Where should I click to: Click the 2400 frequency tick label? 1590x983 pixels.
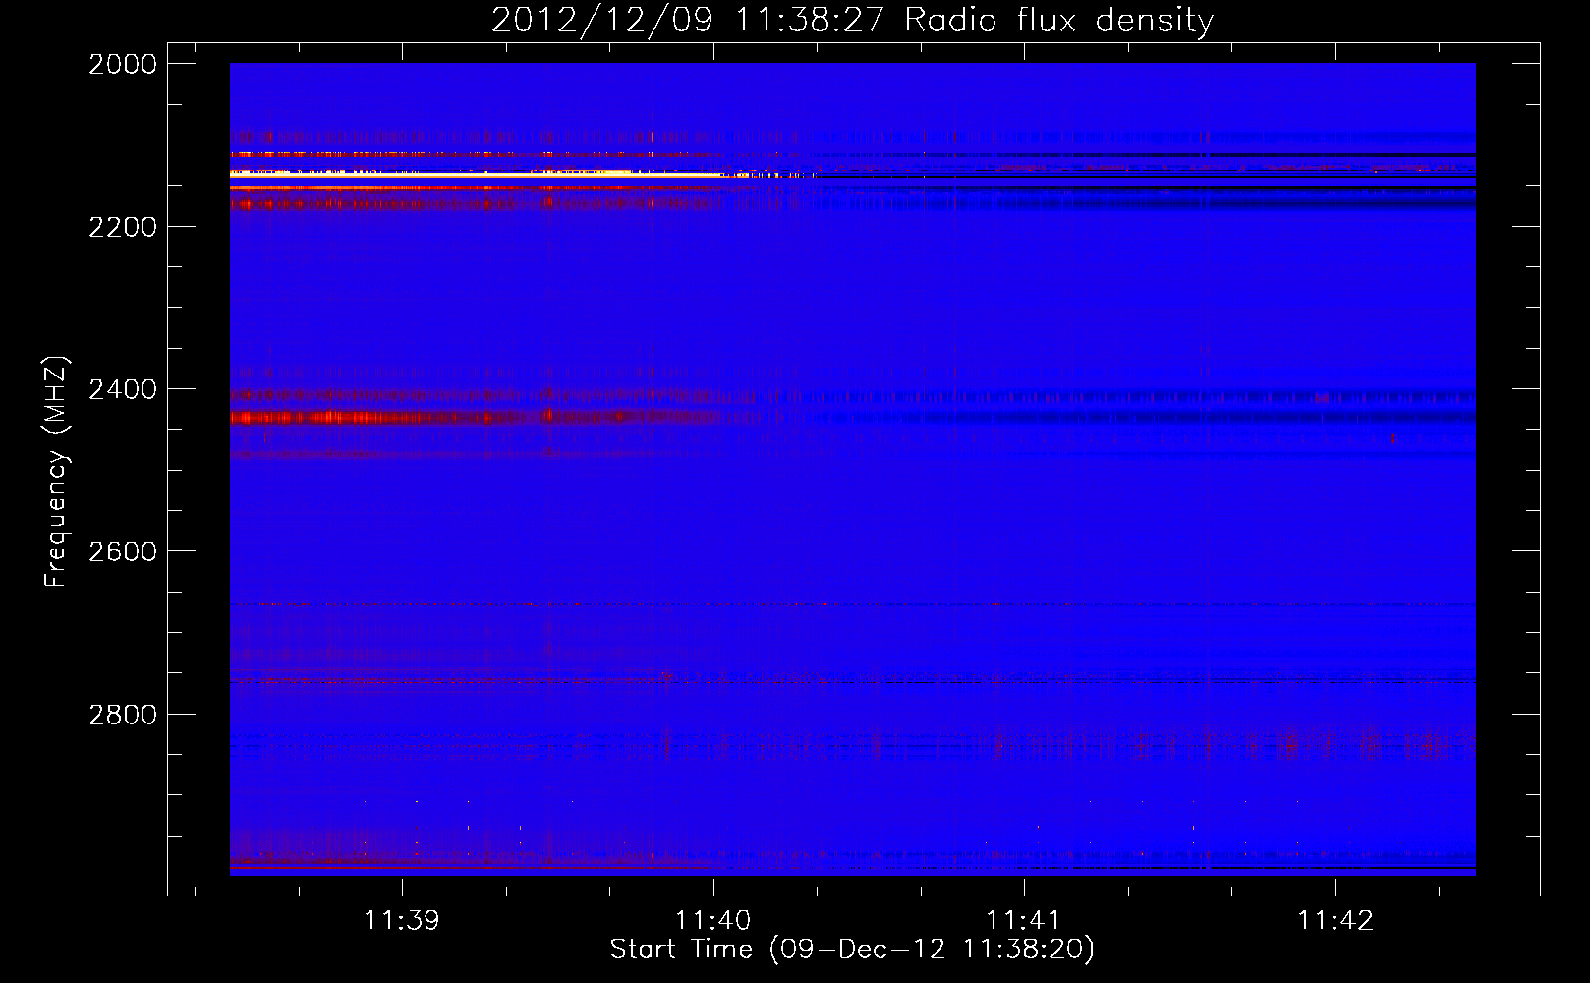123,389
